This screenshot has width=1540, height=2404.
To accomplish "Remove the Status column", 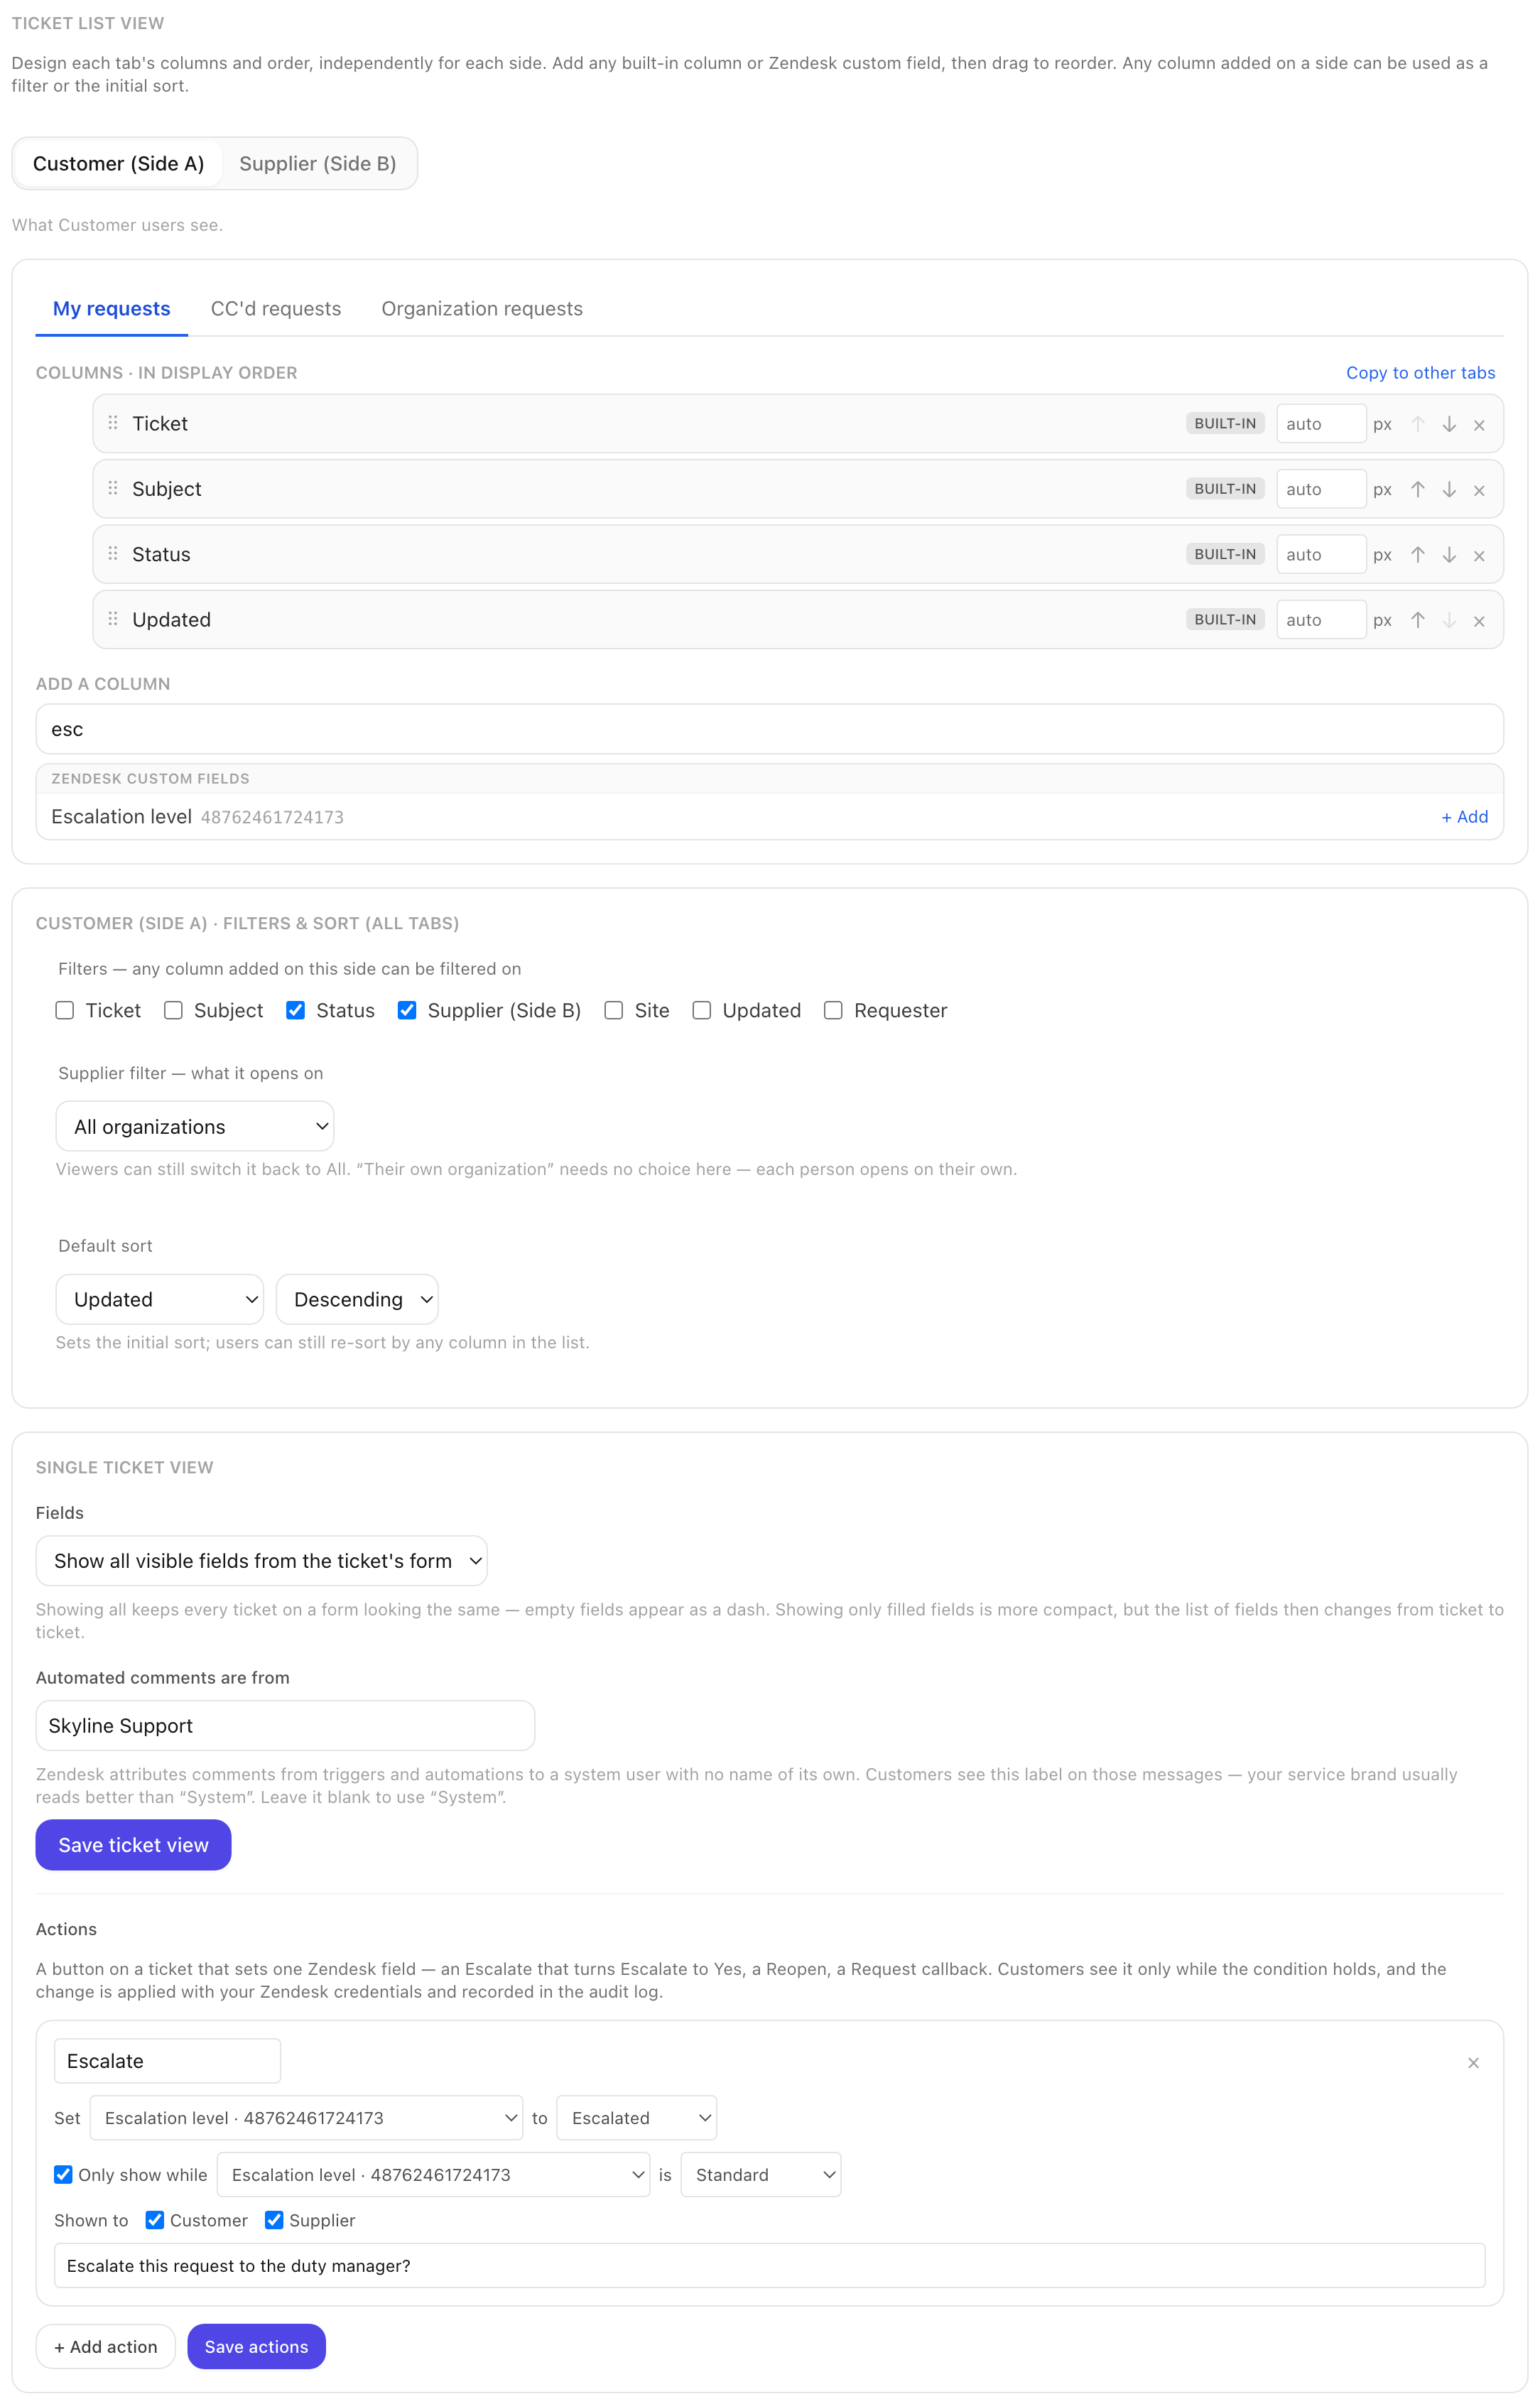I will [1479, 555].
